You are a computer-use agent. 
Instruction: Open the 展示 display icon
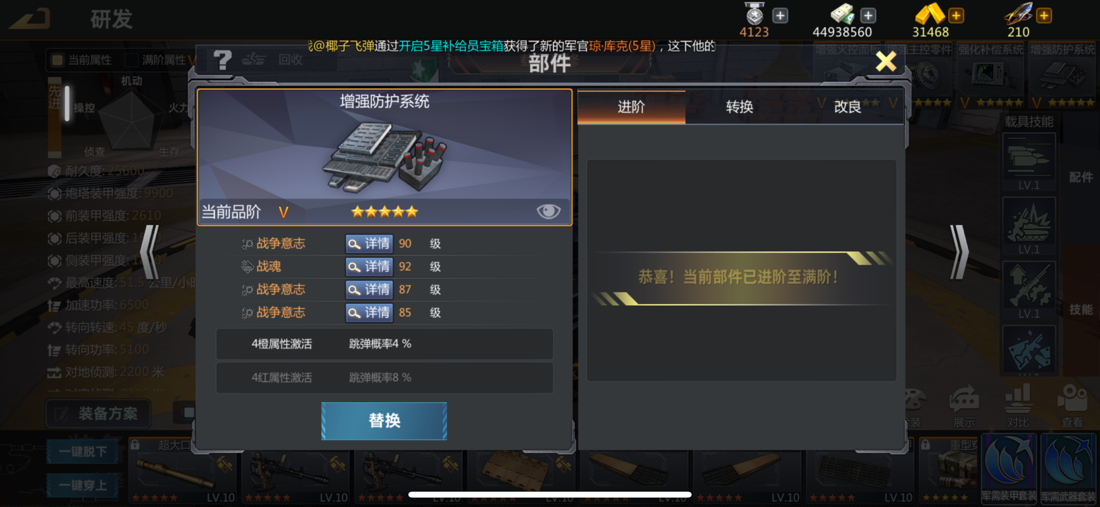[x=964, y=407]
